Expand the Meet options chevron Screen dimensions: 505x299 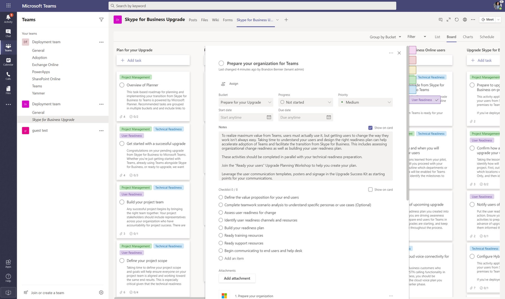click(498, 20)
